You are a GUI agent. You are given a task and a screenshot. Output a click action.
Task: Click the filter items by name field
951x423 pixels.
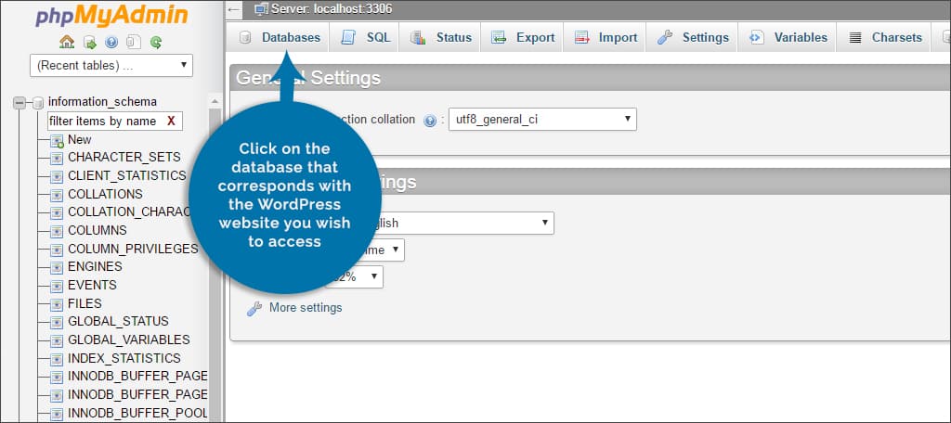click(104, 122)
